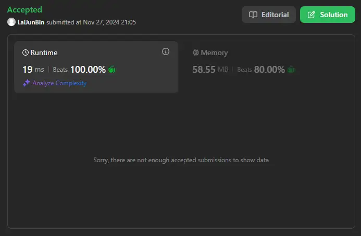Open the Editorial button
Viewport: 361px width, 236px height.
pyautogui.click(x=268, y=15)
